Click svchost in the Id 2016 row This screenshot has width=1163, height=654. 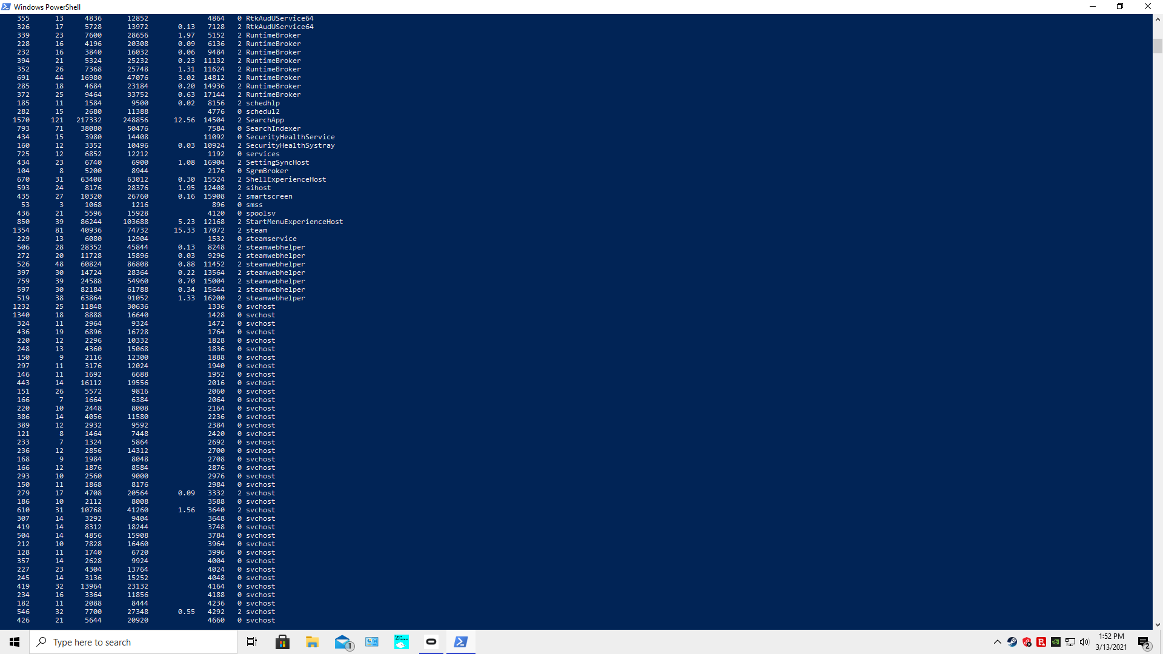(260, 383)
